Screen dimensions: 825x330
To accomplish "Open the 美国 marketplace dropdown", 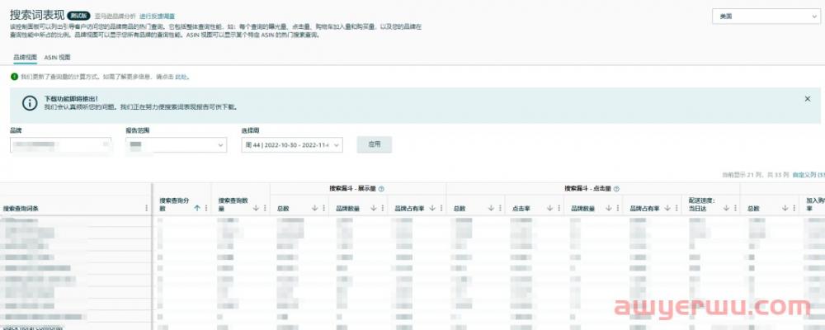I will pyautogui.click(x=766, y=16).
